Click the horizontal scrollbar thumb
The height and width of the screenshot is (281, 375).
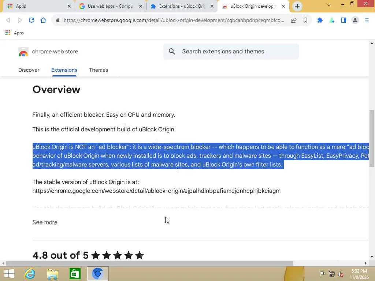(x=150, y=263)
